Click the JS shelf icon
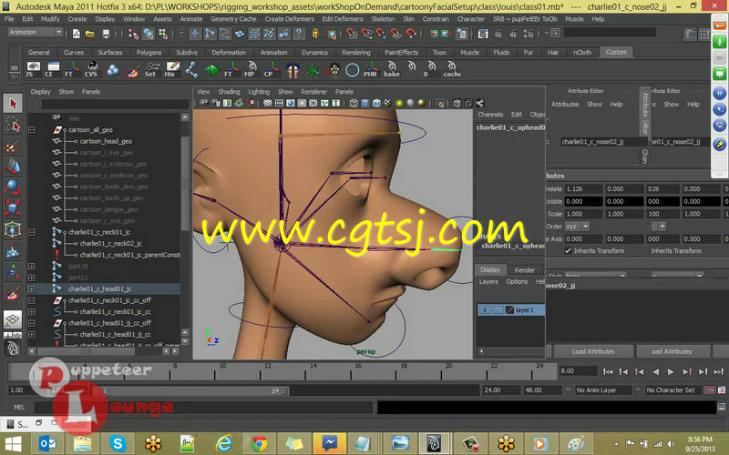The height and width of the screenshot is (455, 729). point(33,69)
